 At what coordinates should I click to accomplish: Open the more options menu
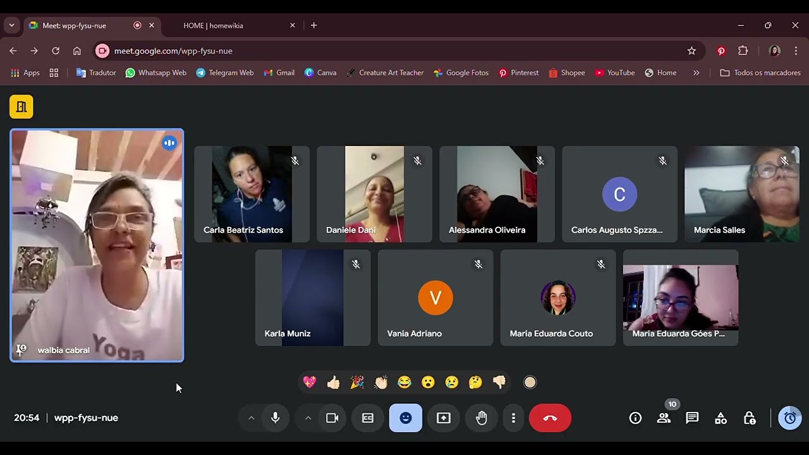[x=513, y=418]
